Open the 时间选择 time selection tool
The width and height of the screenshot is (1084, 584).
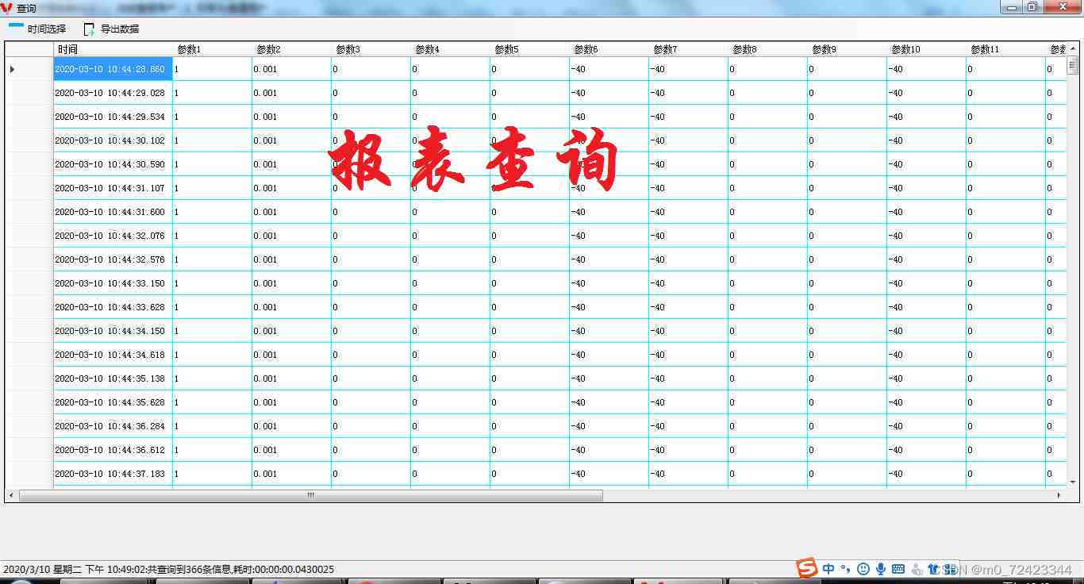[37, 29]
